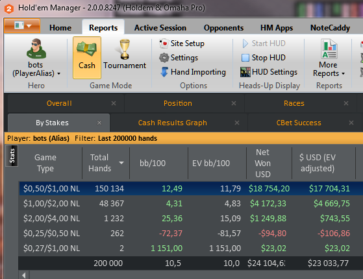363x279 pixels.
Task: Select the Reports ribbon tab
Action: tap(103, 28)
